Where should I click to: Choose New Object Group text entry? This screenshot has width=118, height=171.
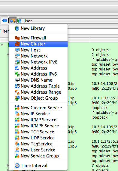pyautogui.click(x=39, y=98)
